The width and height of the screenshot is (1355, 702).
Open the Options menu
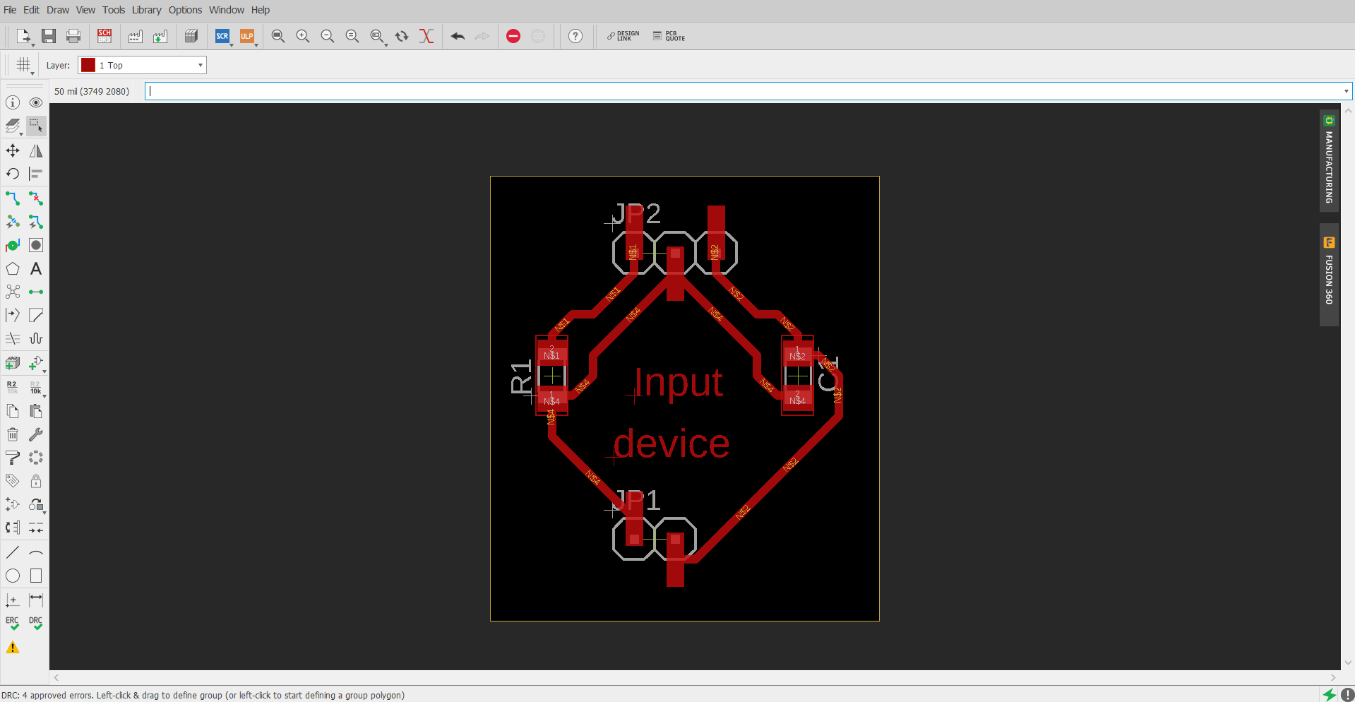point(185,10)
